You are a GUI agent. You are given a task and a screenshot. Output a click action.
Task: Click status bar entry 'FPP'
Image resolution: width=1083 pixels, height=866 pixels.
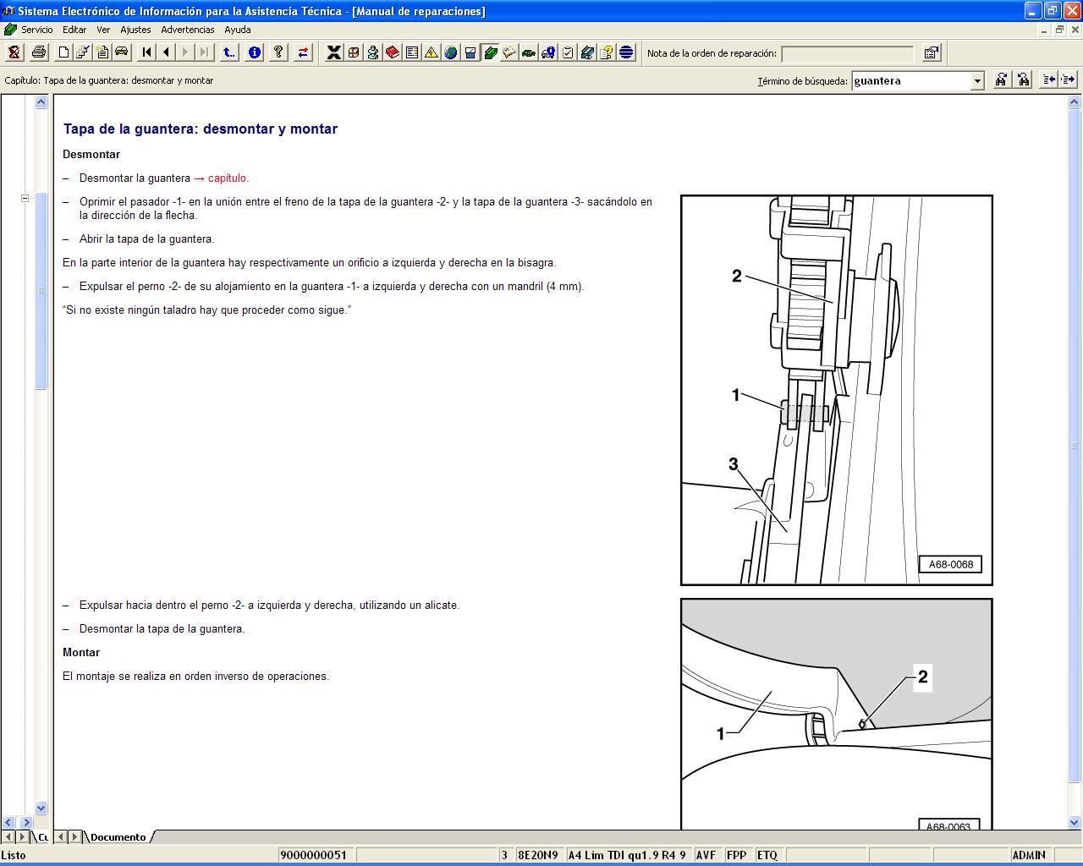click(x=737, y=855)
